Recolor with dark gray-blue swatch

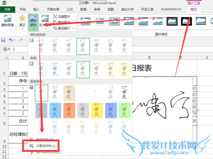[41, 110]
